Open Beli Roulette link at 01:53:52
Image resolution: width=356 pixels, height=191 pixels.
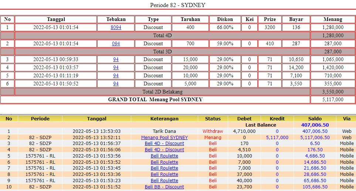coord(165,162)
